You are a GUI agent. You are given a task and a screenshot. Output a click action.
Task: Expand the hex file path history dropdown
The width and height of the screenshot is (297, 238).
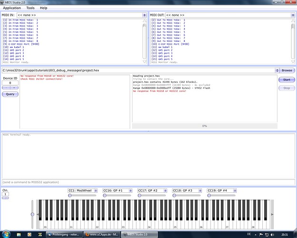[277, 70]
